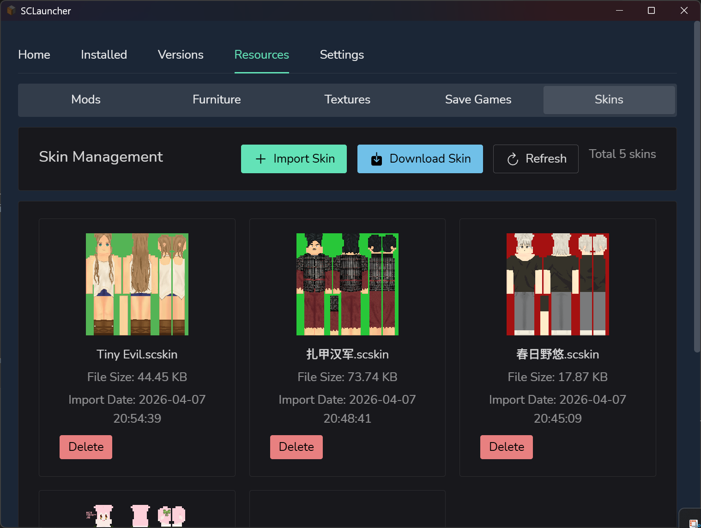Click the download icon on Download Skin

[377, 159]
